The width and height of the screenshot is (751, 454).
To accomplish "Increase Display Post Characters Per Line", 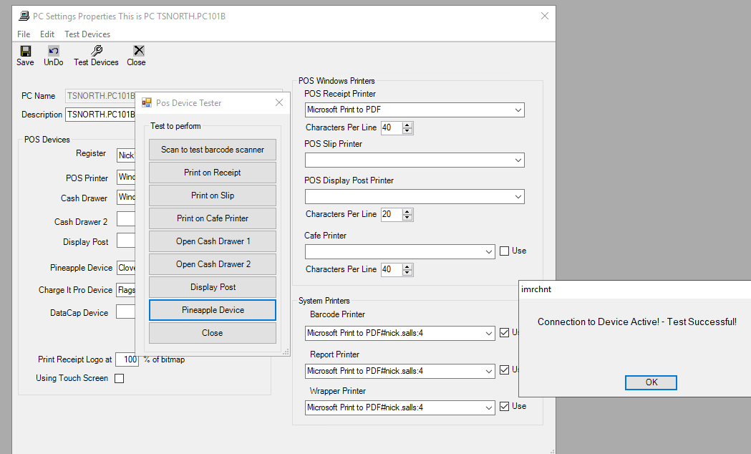I will (407, 212).
